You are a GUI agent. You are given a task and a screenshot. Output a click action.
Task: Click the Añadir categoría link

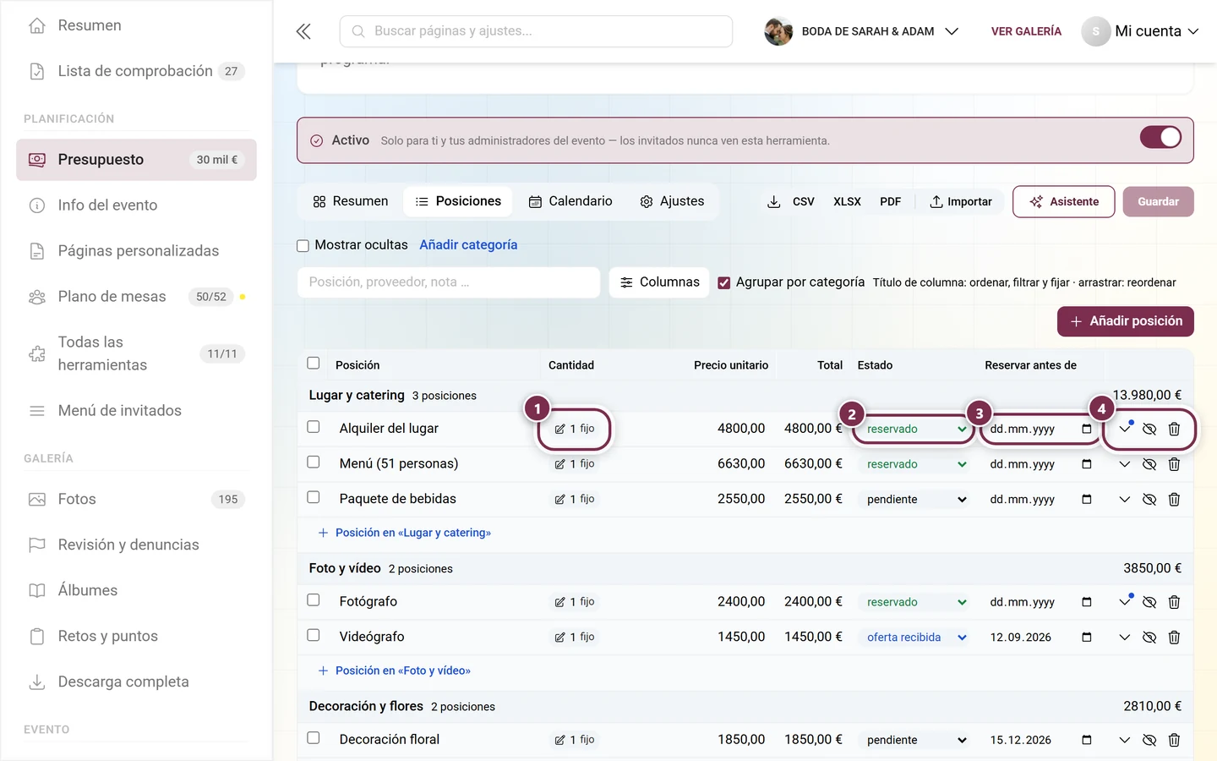[468, 245]
